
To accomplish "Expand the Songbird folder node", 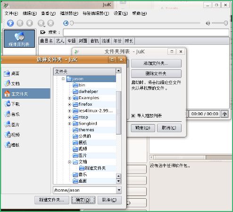I will pyautogui.click(x=69, y=124).
